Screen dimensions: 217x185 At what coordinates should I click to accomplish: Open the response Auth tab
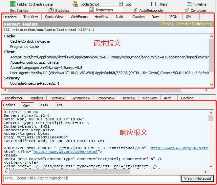[x=168, y=98]
